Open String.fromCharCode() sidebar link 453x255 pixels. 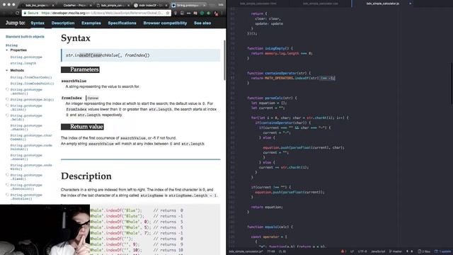(31, 77)
